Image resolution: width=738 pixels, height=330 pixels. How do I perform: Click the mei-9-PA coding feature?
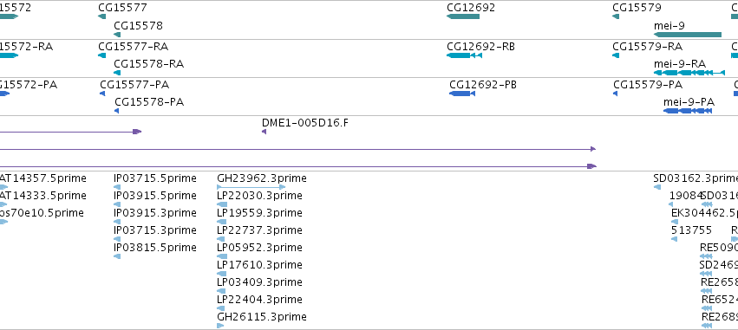(x=688, y=111)
